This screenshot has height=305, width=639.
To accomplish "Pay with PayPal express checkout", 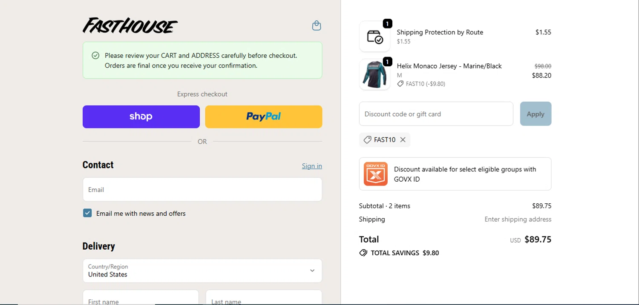I will [264, 117].
